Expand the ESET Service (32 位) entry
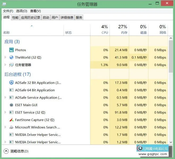 [x=5, y=112]
